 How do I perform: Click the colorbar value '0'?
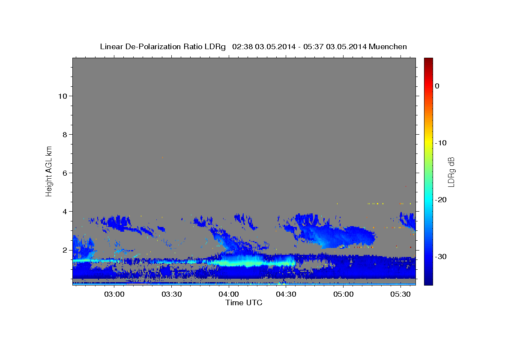pyautogui.click(x=437, y=86)
